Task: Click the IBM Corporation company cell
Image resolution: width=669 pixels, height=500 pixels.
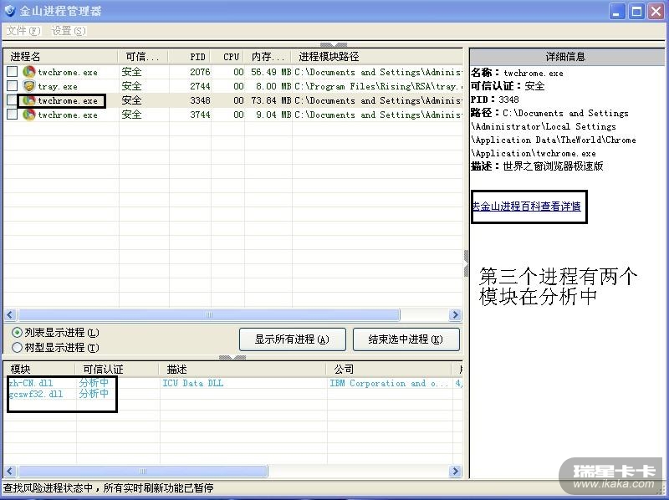Action: (x=389, y=383)
